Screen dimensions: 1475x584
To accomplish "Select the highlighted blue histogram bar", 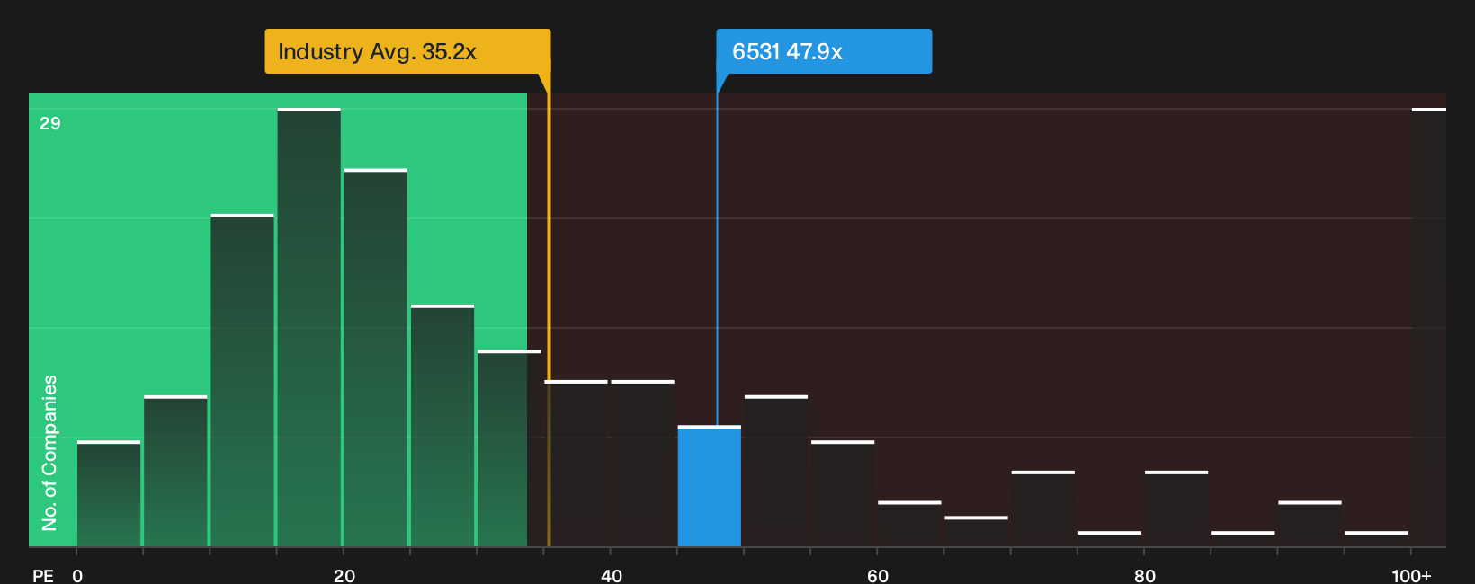I will tap(710, 486).
